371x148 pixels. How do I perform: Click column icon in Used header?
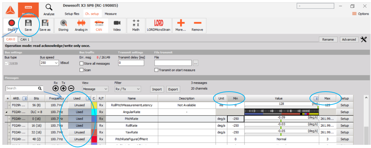click(88, 98)
